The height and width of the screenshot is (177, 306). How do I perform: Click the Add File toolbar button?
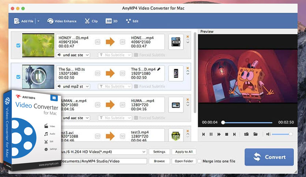click(x=23, y=21)
